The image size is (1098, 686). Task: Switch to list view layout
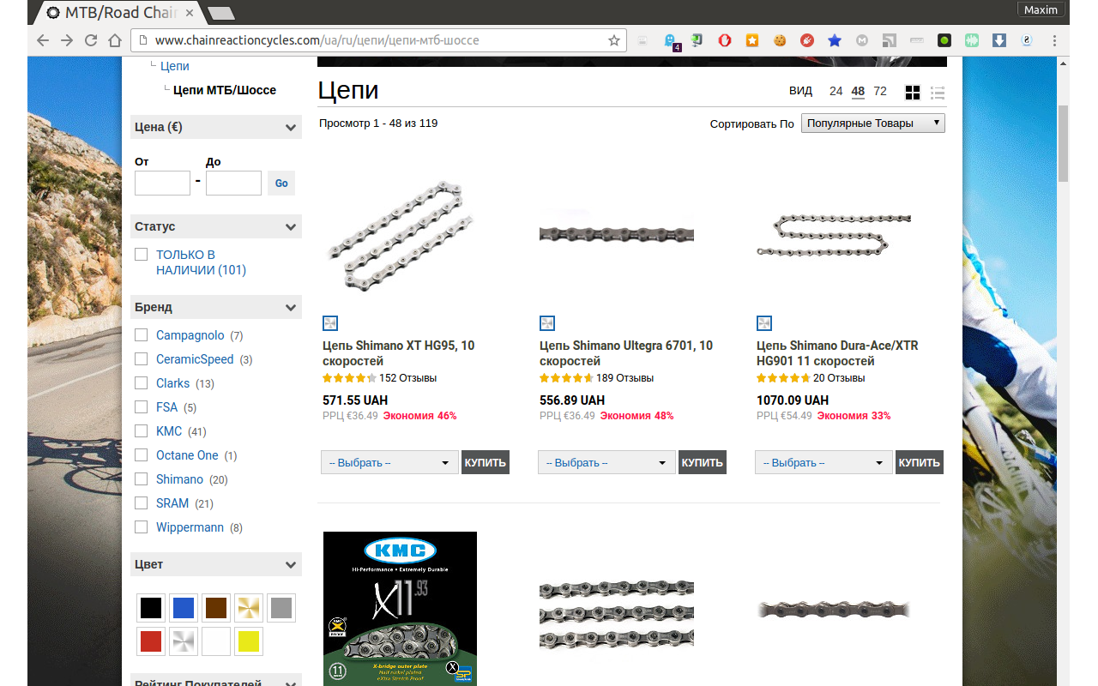point(938,93)
